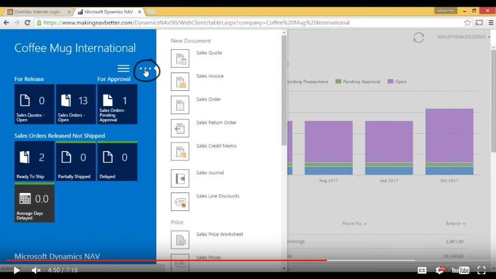
Task: Click the browser back arrow
Action: pyautogui.click(x=6, y=23)
